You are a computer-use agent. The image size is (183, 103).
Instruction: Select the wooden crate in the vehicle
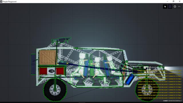coord(47,57)
